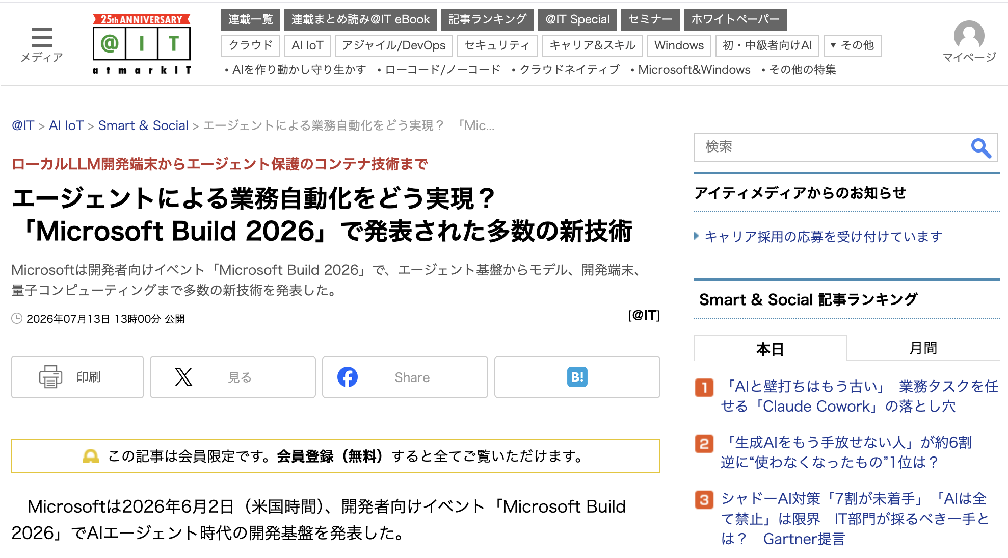Go to AI IoT breadcrumb link
The width and height of the screenshot is (1008, 558).
[66, 125]
